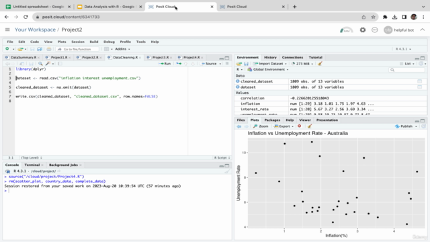
Task: Click the code tools magic wand icon
Action: pyautogui.click(x=48, y=64)
